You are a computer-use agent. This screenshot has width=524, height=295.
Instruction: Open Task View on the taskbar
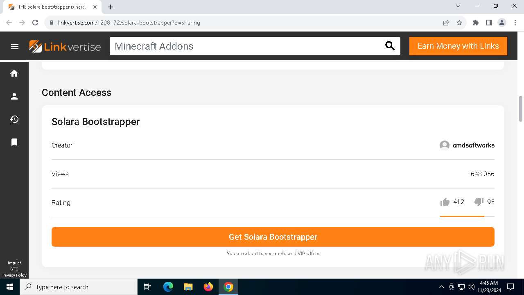coord(147,287)
